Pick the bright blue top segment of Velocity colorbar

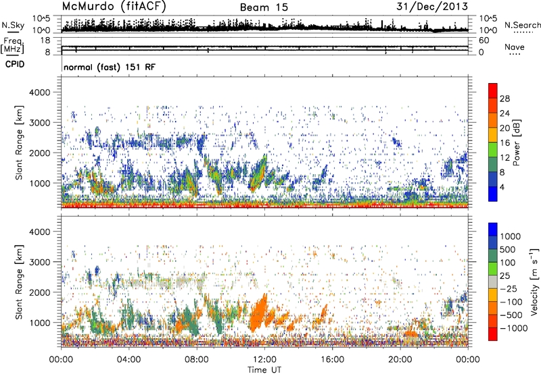tap(493, 230)
